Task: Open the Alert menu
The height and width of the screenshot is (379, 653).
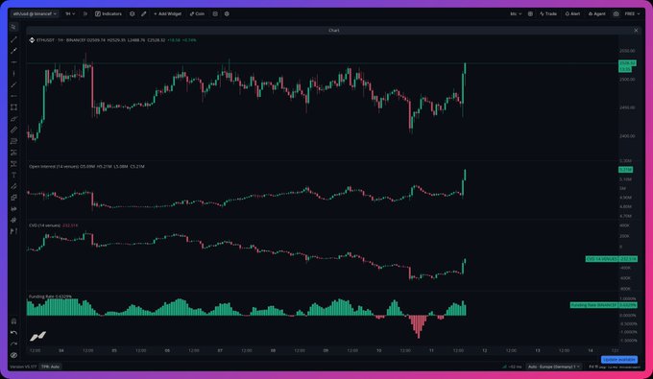Action: (x=572, y=13)
